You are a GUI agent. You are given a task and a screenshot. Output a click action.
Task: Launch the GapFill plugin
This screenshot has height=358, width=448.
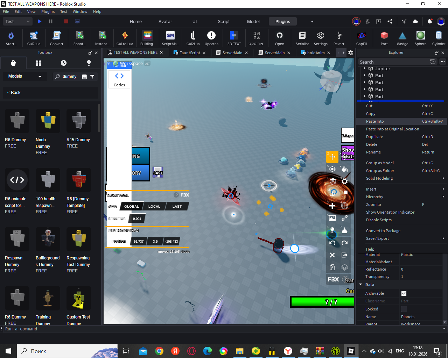[x=362, y=38]
